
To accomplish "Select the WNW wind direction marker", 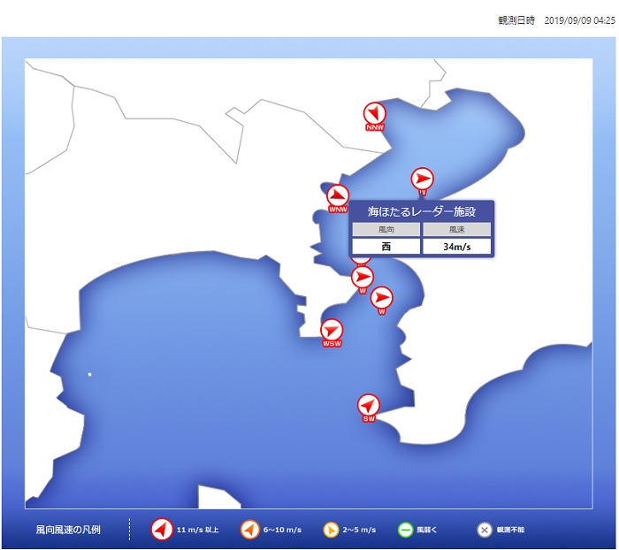I will coord(338,196).
